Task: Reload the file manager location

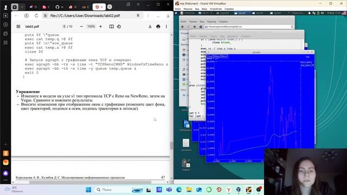Action: (292, 27)
